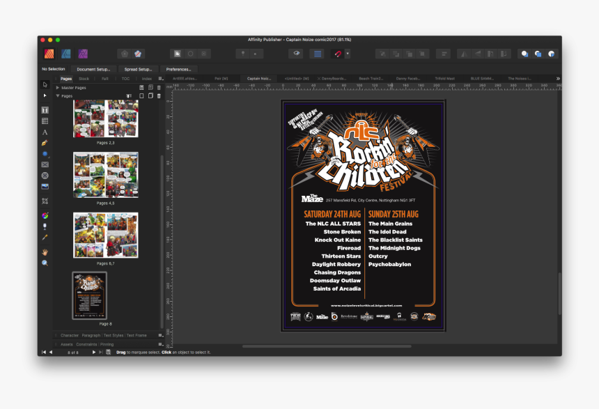Toggle facing pages icon in Pages row
The image size is (599, 409).
[x=129, y=96]
